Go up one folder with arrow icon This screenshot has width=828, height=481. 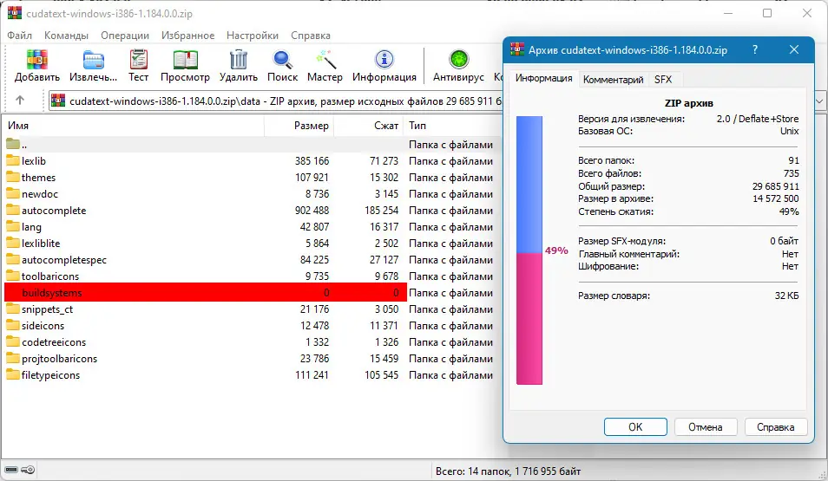20,101
